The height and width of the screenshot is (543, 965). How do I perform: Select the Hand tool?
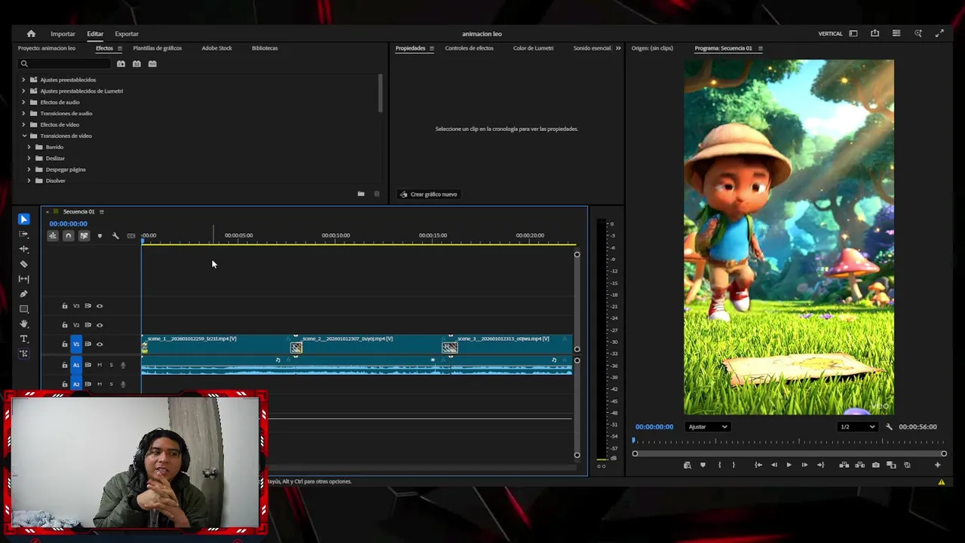click(x=24, y=324)
